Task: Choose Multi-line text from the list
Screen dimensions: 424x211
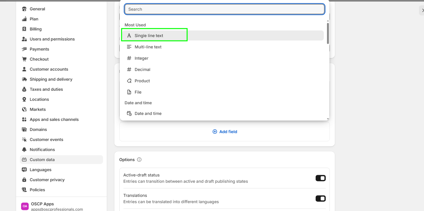Action: 148,47
